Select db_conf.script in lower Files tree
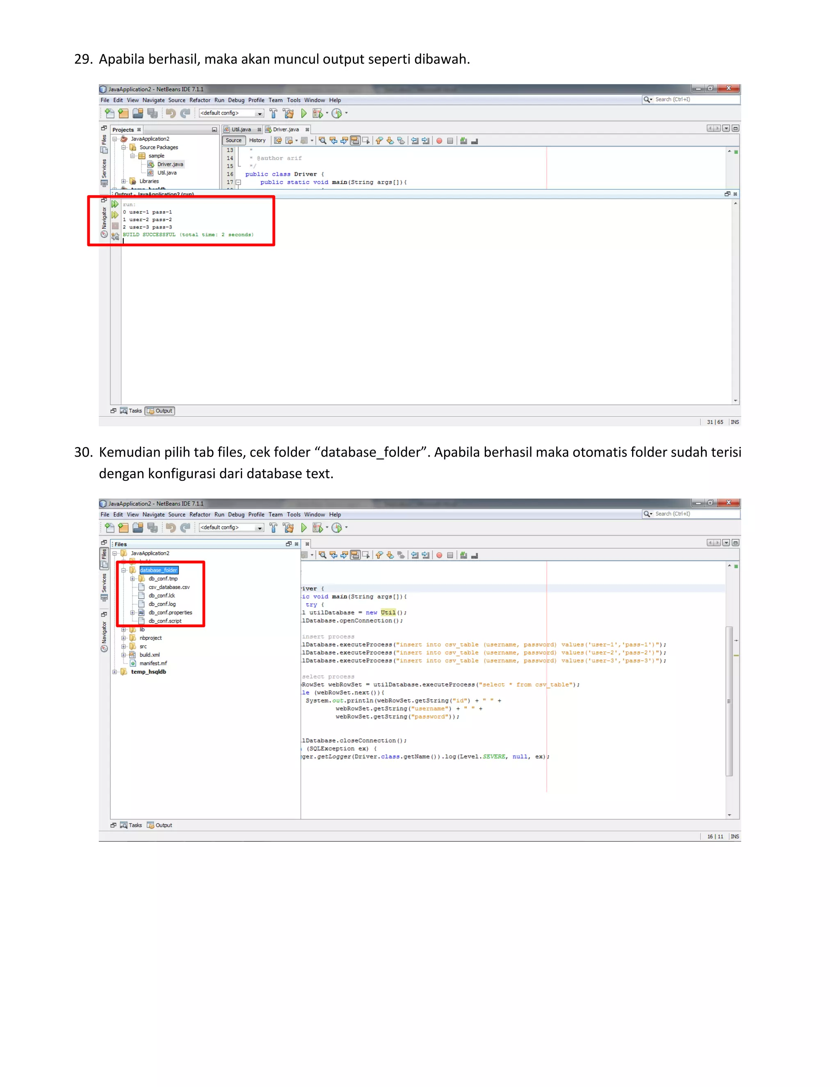Image resolution: width=840 pixels, height=1087 pixels. click(165, 621)
